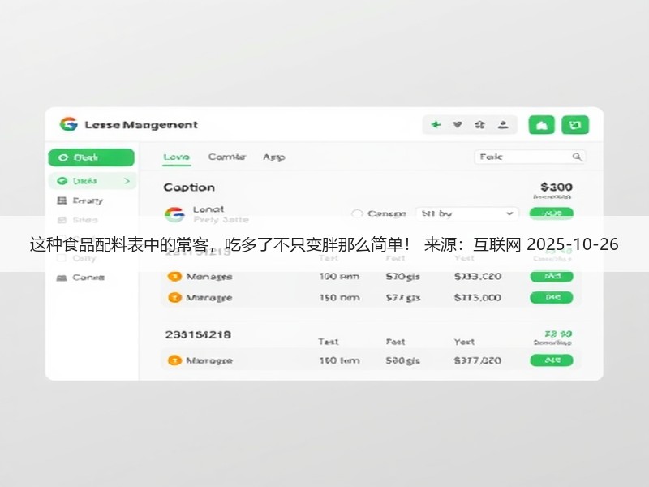
Task: Click the orange icon in the 150 nm row
Action: coord(174,297)
